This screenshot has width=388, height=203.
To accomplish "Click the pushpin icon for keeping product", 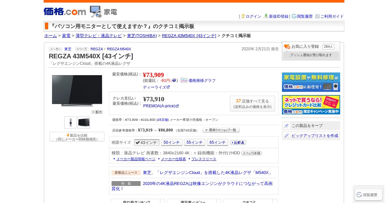I will click(x=286, y=126).
